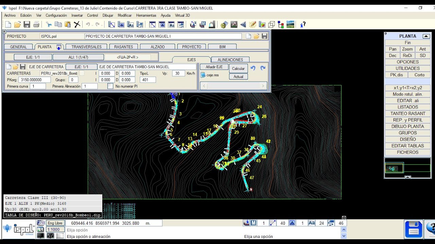Click the ALI: 1 (1/47) button
435x244 pixels.
point(78,57)
